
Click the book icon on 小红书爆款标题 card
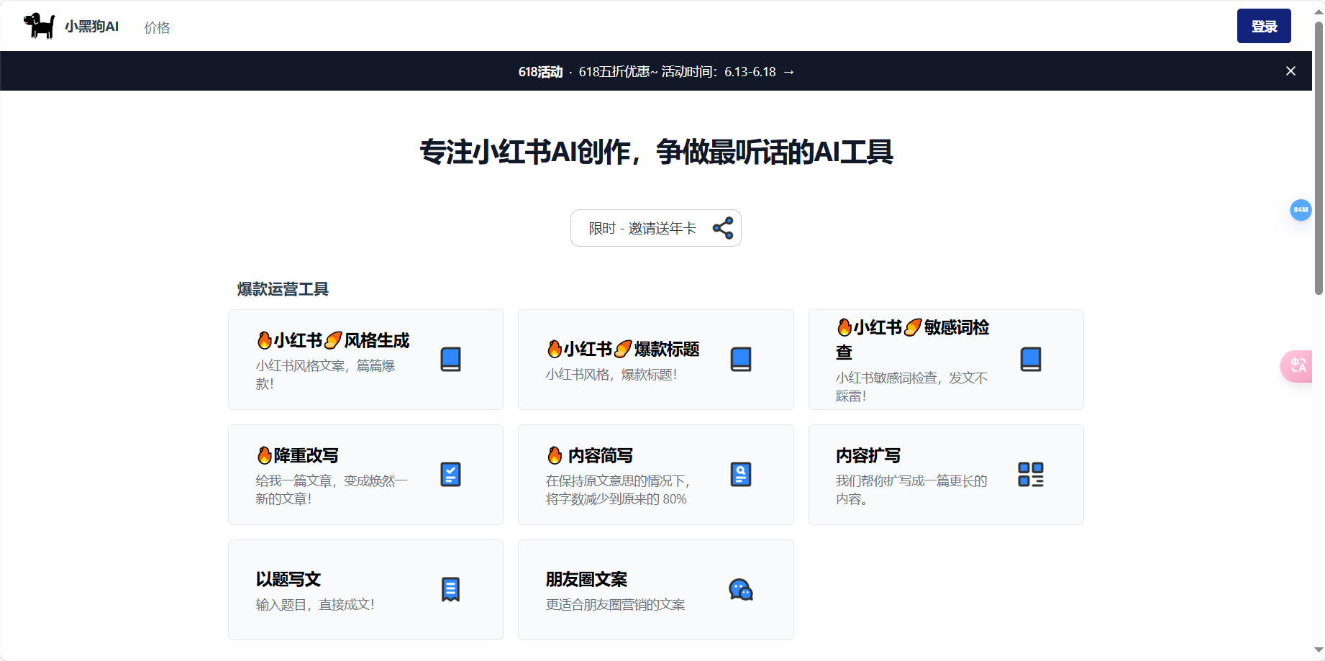(x=741, y=359)
